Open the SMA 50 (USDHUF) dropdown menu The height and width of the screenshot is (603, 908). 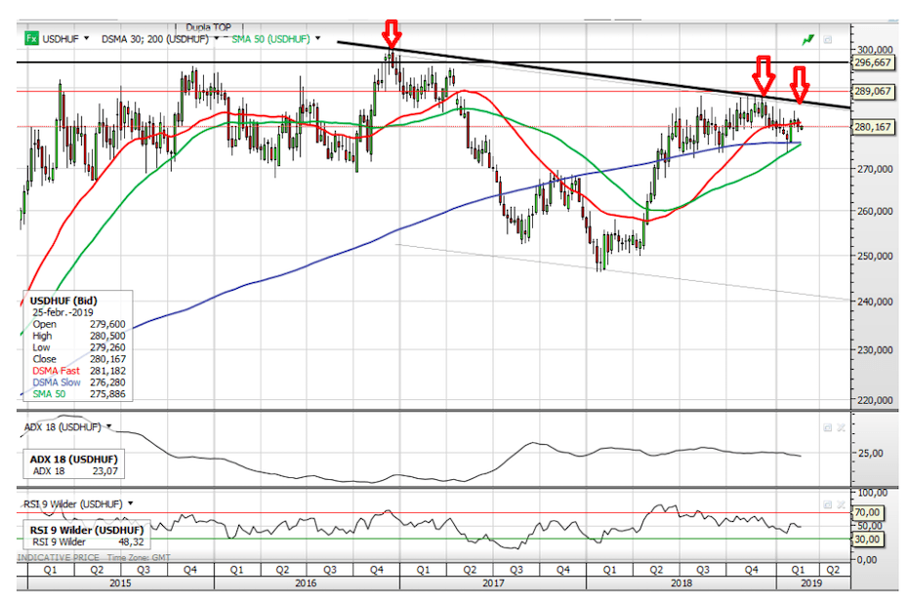(x=318, y=39)
